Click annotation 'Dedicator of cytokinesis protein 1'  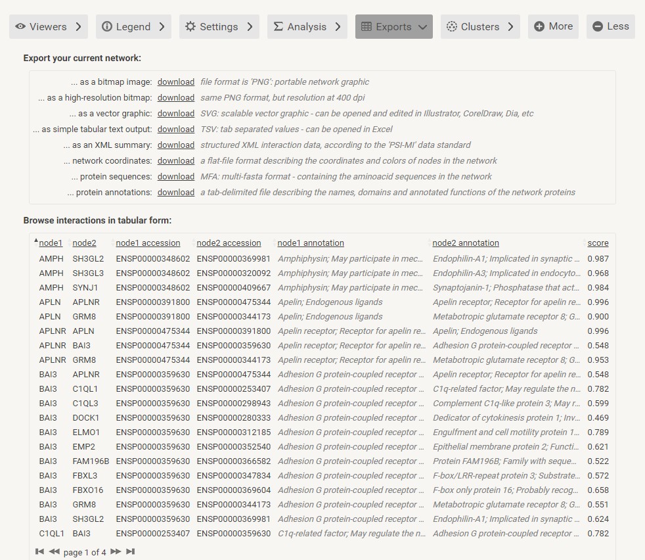coord(496,418)
